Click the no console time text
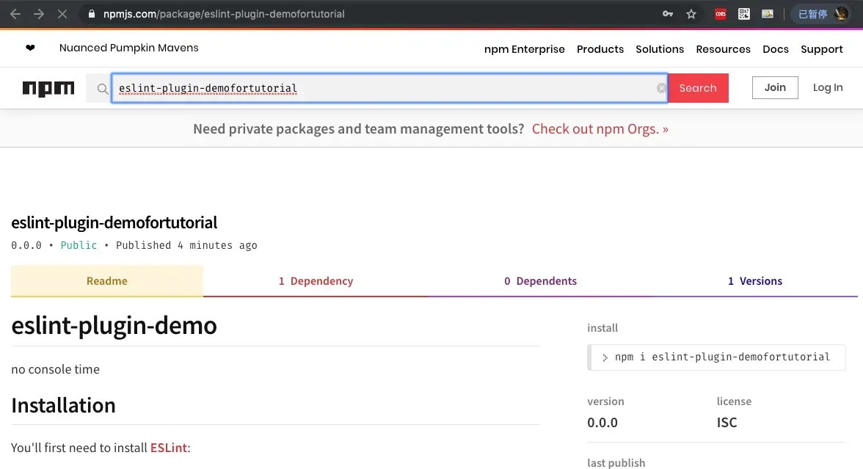The width and height of the screenshot is (863, 469). 55,369
